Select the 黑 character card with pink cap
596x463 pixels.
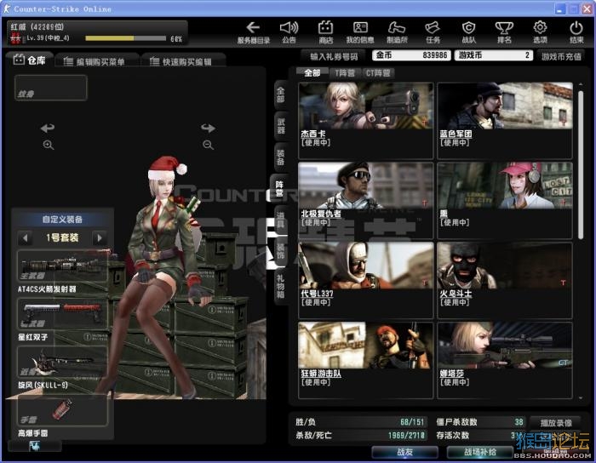(x=505, y=200)
